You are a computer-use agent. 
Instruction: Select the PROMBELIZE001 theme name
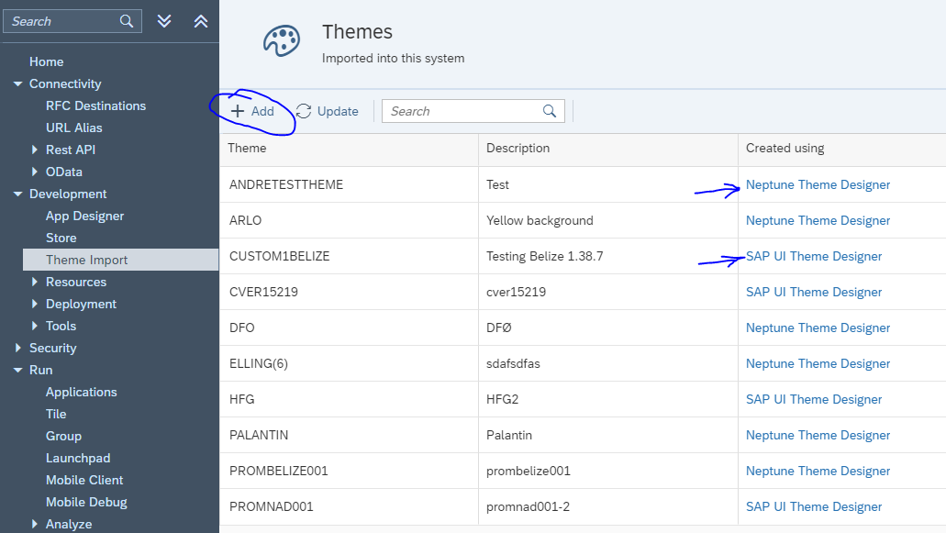coord(279,471)
